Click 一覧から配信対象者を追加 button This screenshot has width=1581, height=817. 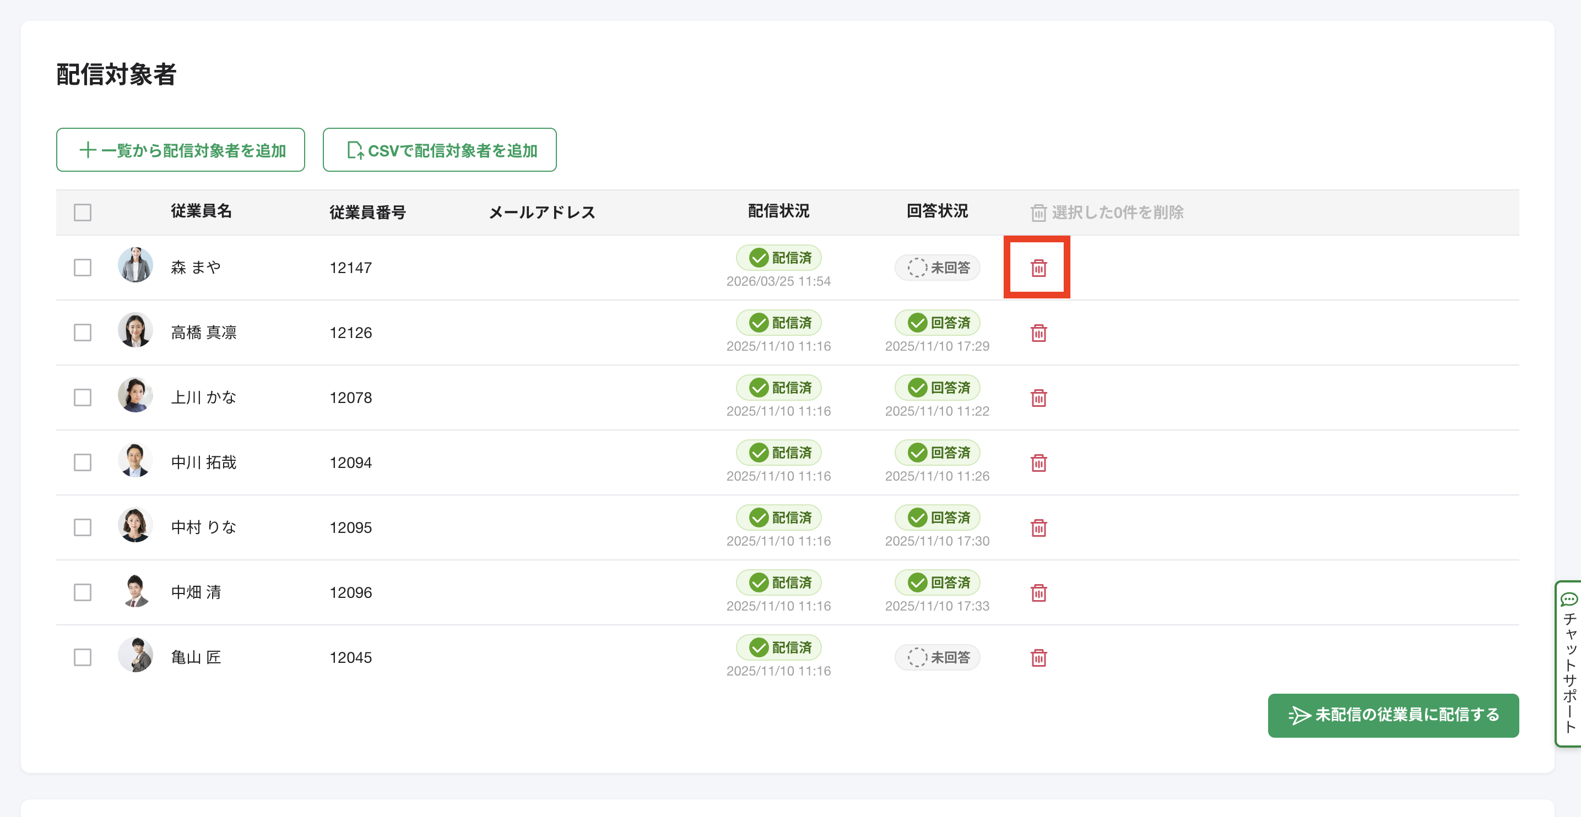[x=181, y=150]
